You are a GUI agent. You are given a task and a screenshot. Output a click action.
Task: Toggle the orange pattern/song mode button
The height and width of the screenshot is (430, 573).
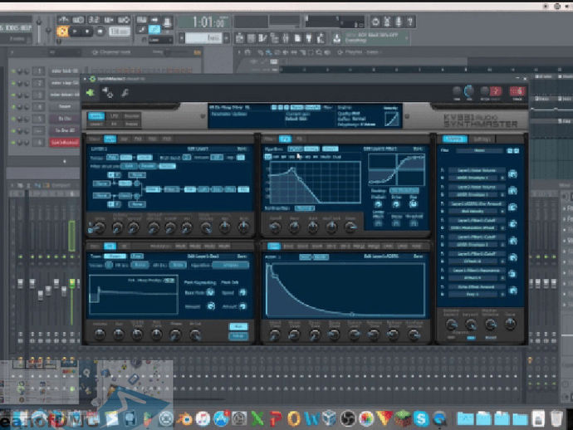point(62,32)
